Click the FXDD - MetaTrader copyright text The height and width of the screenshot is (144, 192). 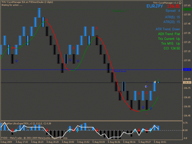coord(34,138)
